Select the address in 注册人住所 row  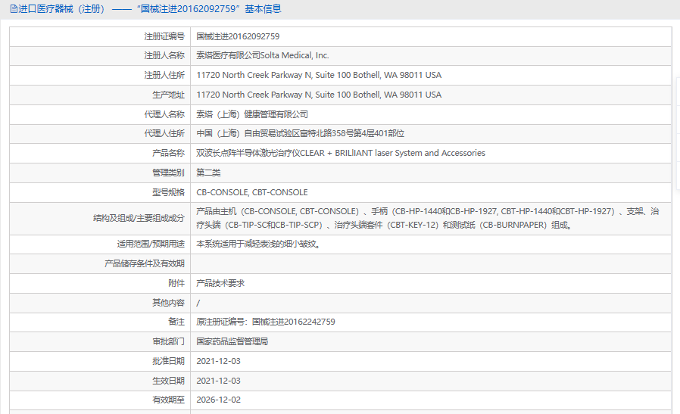pyautogui.click(x=319, y=75)
